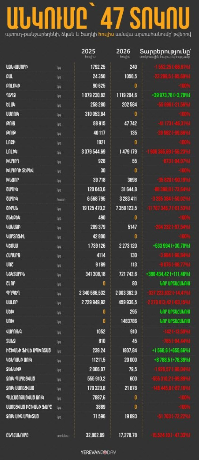Select the green +1 568,6 (+655,66%) value
199x460 pixels.
(171, 350)
